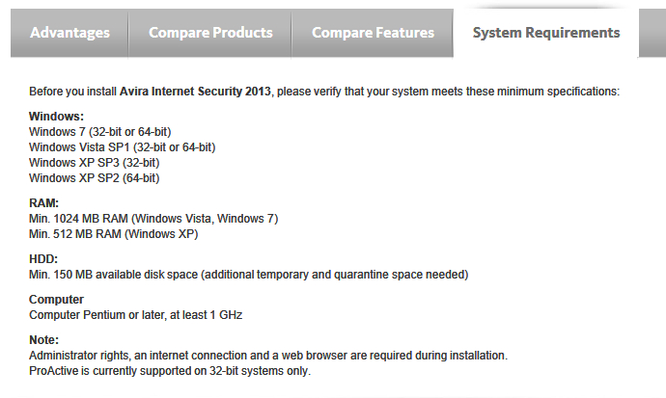Click the Windows: heading

56,117
